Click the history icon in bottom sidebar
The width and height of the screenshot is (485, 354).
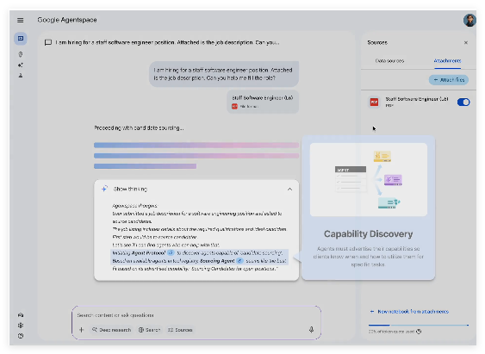coord(21,336)
